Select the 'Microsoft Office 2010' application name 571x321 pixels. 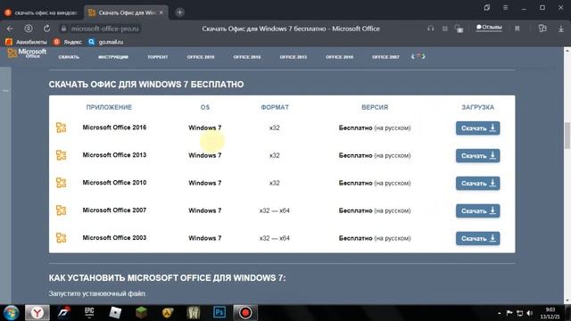[114, 183]
